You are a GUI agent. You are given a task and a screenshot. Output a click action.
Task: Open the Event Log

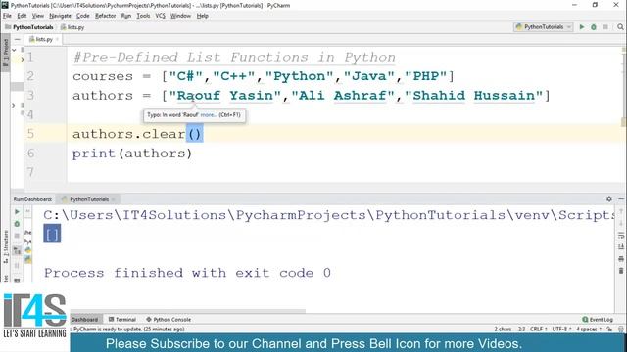point(598,320)
